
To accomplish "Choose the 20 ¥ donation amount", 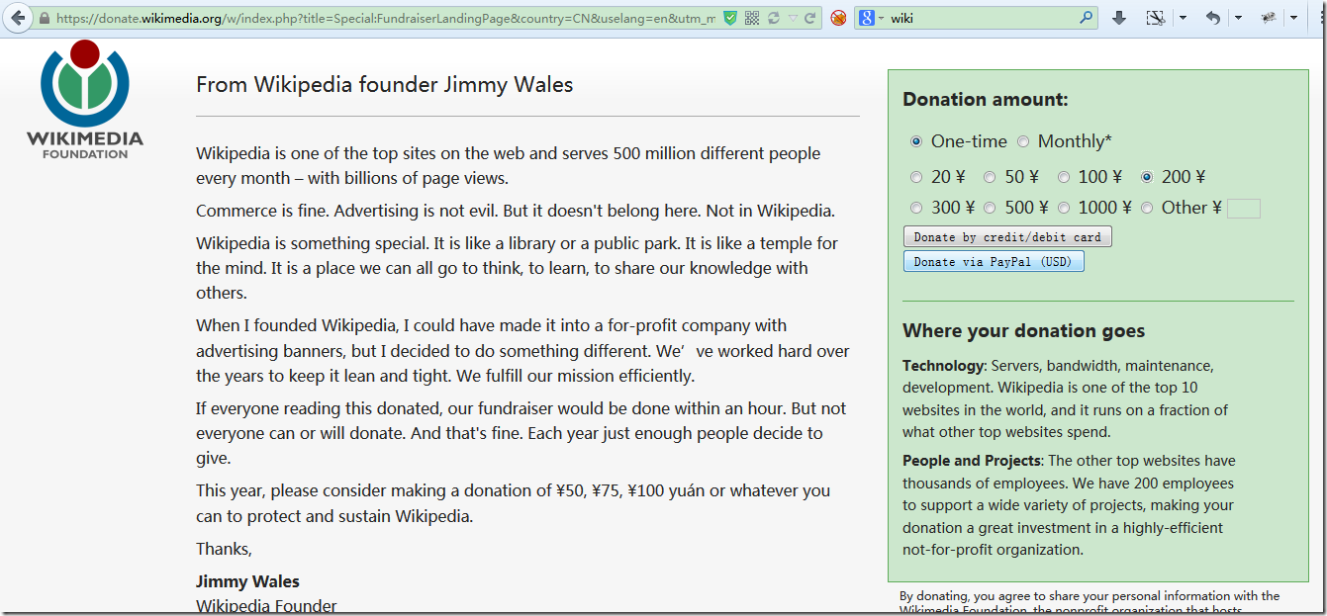I will 916,178.
